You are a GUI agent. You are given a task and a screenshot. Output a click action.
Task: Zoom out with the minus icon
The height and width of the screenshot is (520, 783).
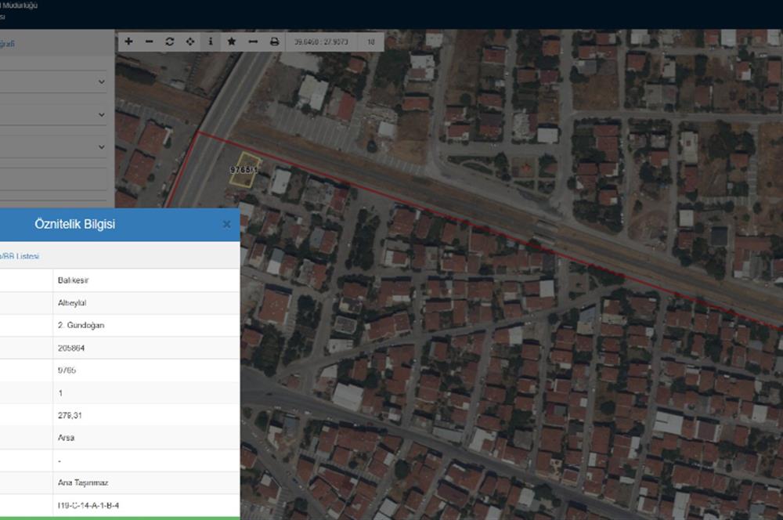[150, 42]
